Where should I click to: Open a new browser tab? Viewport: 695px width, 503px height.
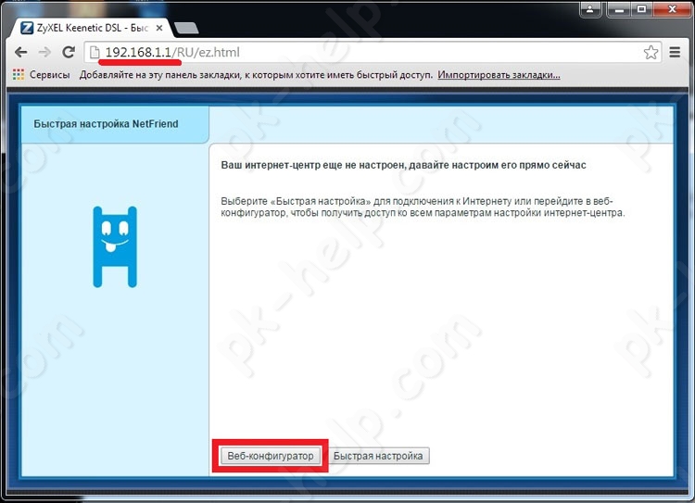pos(186,28)
